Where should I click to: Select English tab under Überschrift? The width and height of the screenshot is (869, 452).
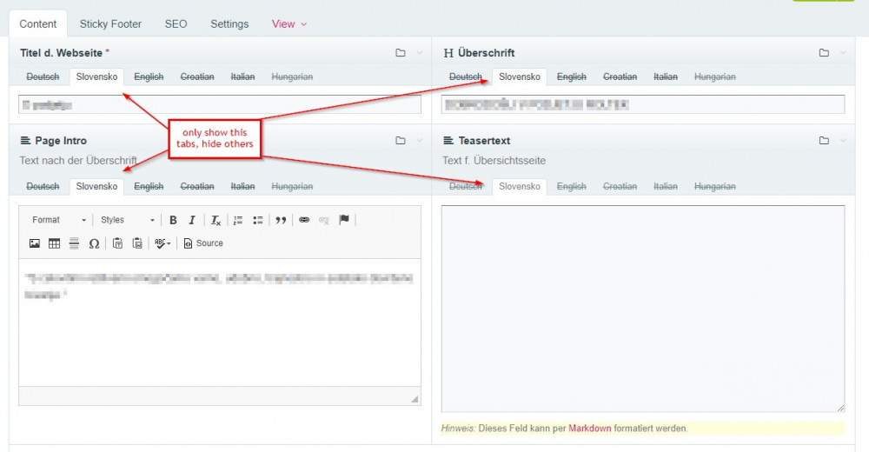coord(572,76)
